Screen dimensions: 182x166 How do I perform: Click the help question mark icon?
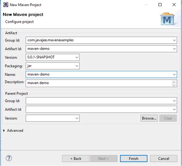(x=9, y=158)
